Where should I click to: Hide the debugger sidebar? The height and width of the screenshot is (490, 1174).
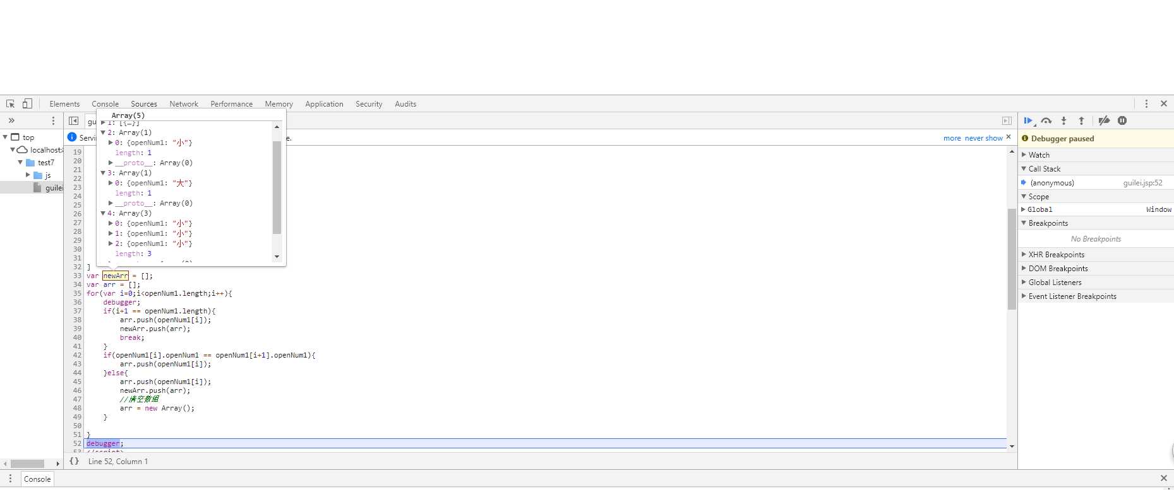click(x=1007, y=120)
